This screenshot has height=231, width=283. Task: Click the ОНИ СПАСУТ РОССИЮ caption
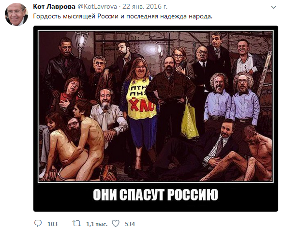pos(156,195)
